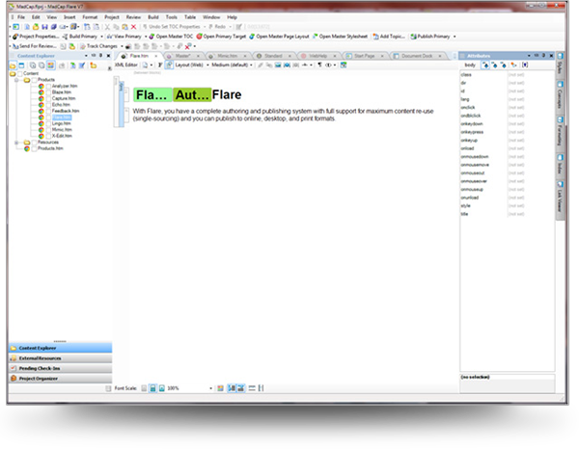Click the new folder icon in Content Explorer toolbar
The height and width of the screenshot is (449, 579).
coord(94,66)
